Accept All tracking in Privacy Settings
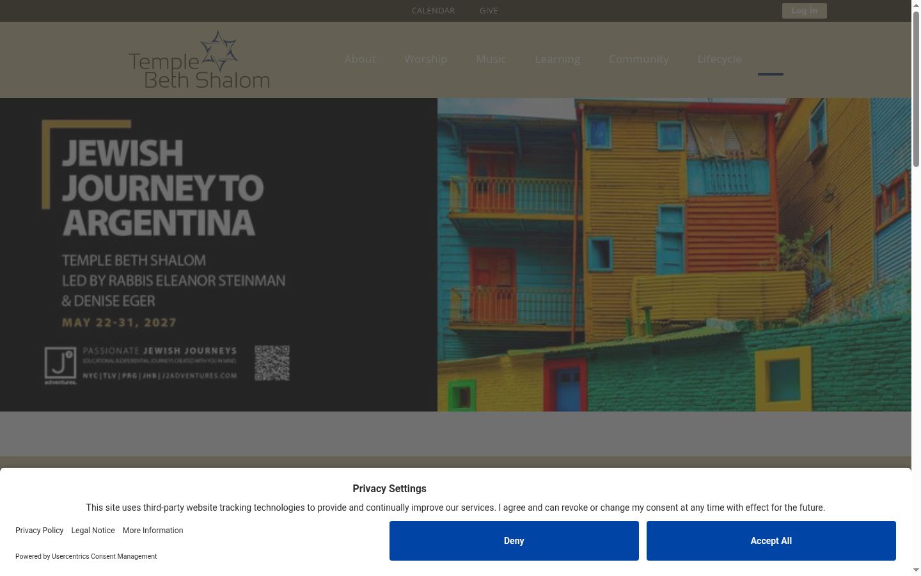921x576 pixels. click(x=771, y=541)
